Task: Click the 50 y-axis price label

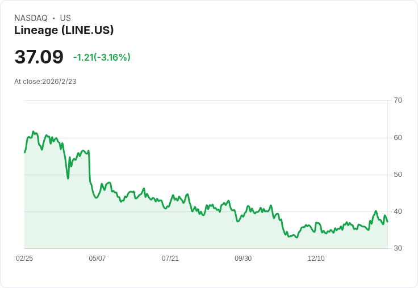Action: 398,174
